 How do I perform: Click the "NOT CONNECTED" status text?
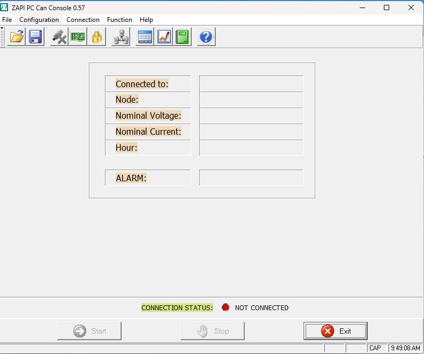click(261, 308)
